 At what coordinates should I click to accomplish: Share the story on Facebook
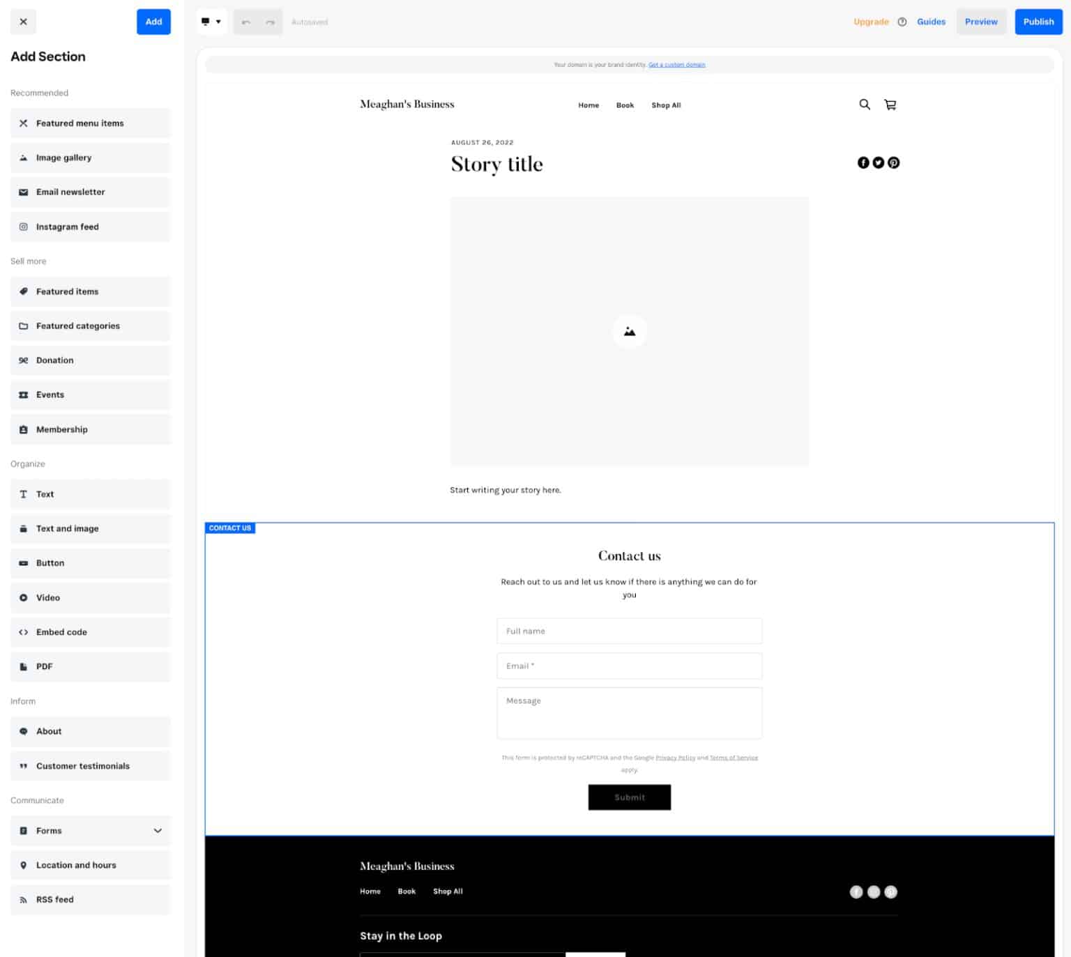click(863, 162)
